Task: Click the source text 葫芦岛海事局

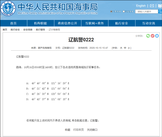Action: (x=45, y=48)
